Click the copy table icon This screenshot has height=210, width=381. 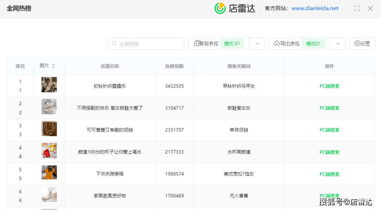tap(197, 44)
